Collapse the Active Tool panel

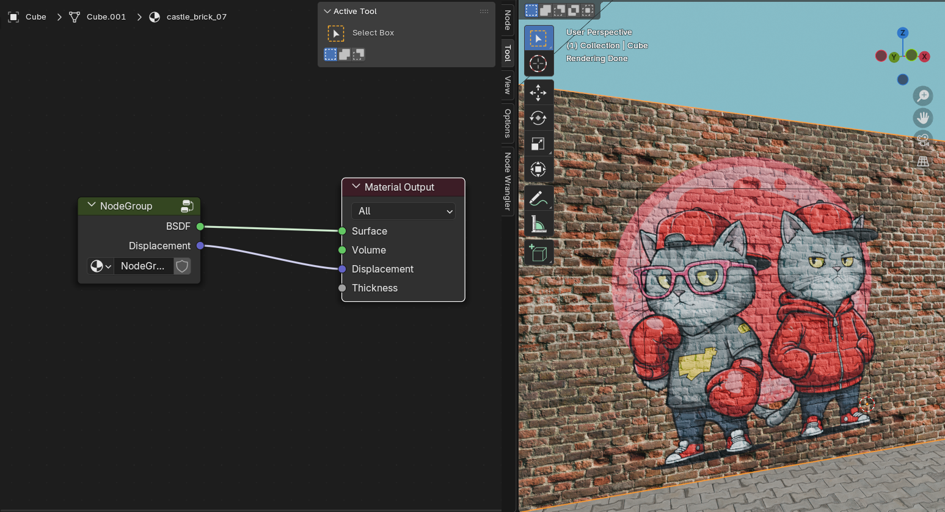(327, 12)
